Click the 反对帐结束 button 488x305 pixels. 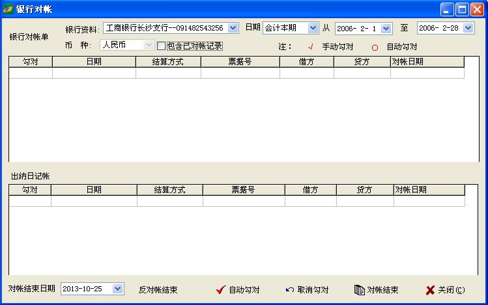point(158,290)
